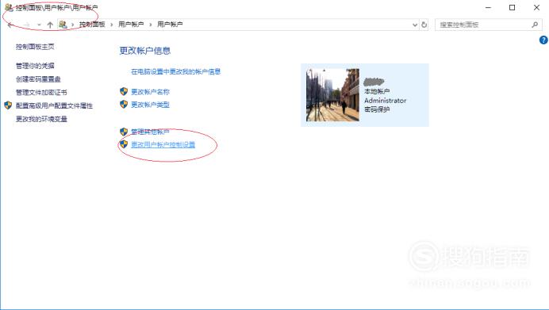Click shield icon beside 更改用户帐户控制设置
The image size is (549, 310).
pyautogui.click(x=124, y=144)
